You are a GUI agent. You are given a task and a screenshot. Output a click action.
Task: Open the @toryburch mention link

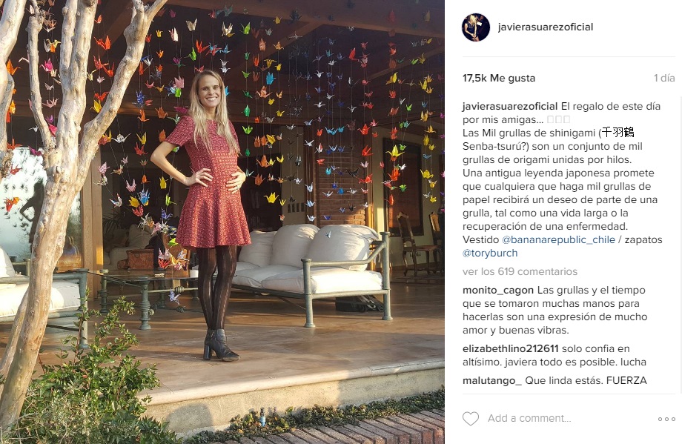(x=490, y=253)
